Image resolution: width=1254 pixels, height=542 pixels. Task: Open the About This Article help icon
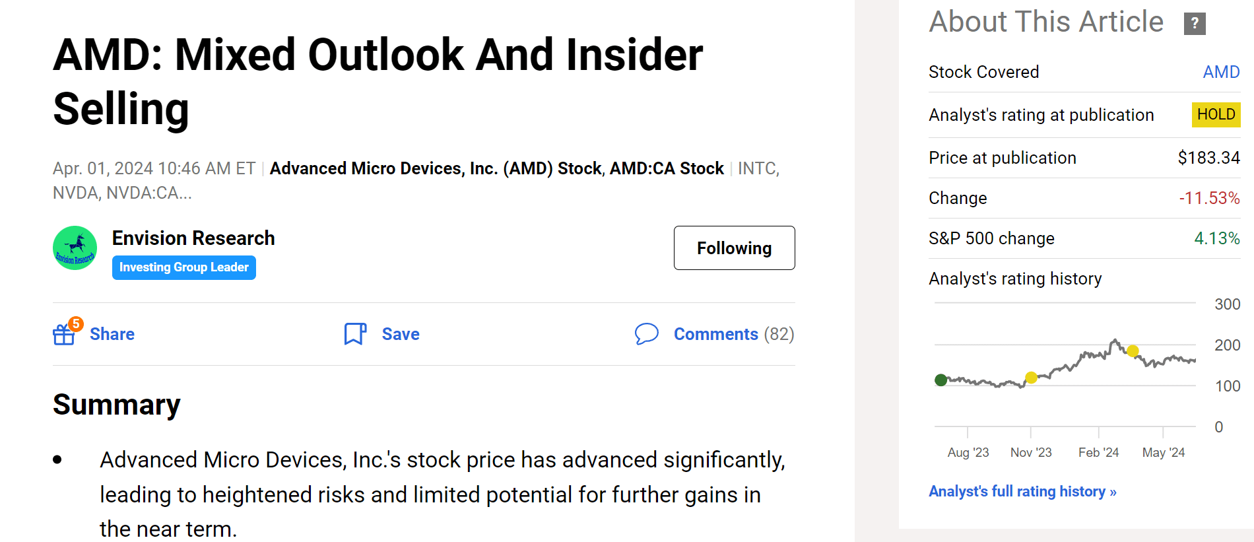pyautogui.click(x=1195, y=24)
